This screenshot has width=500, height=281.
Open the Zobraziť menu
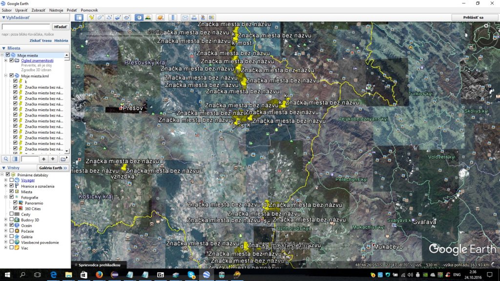click(38, 10)
